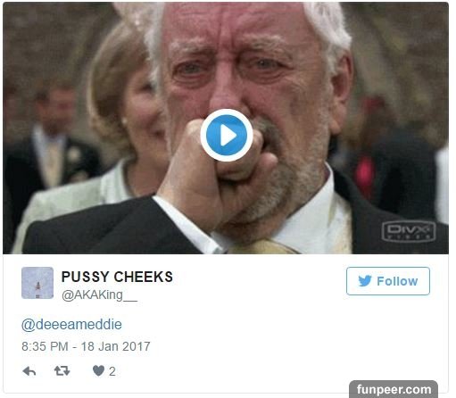This screenshot has height=398, width=456.
Task: Click the Twitter bird icon in the Follow button
Action: (365, 281)
